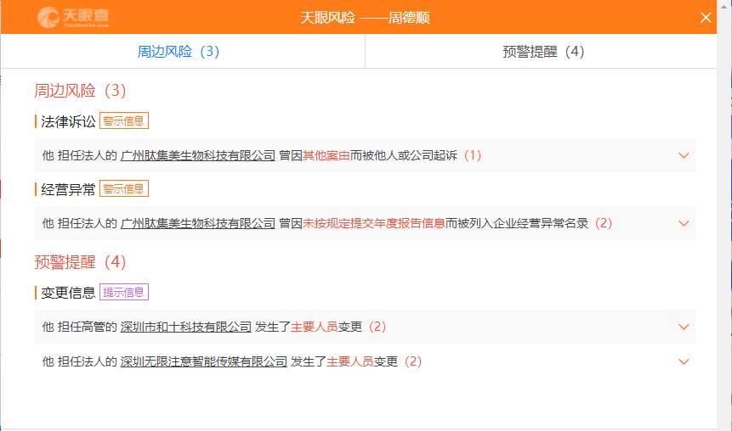The height and width of the screenshot is (431, 732).
Task: Click the scrollbar up arrow
Action: tap(724, 6)
